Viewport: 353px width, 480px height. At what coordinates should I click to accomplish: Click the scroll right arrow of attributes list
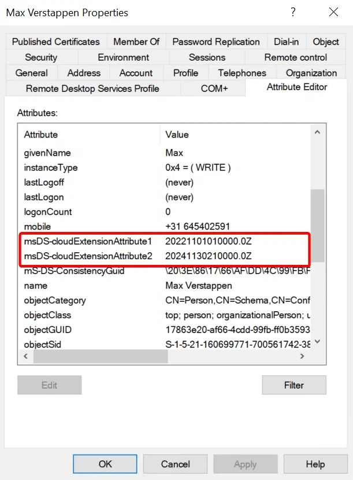coord(302,356)
